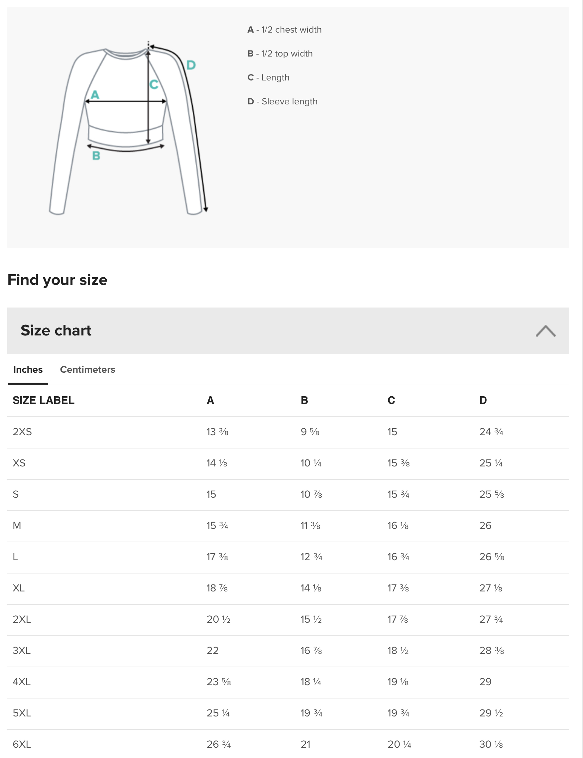Click the teal B marker on the diagram
The width and height of the screenshot is (583, 758).
point(96,156)
